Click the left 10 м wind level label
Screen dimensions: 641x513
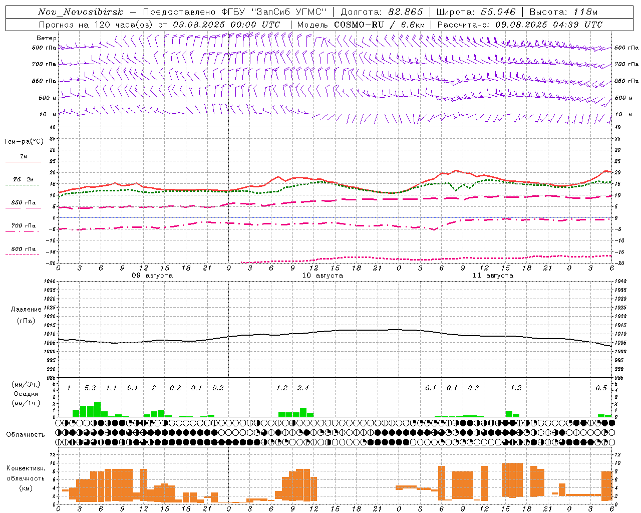tap(48, 114)
